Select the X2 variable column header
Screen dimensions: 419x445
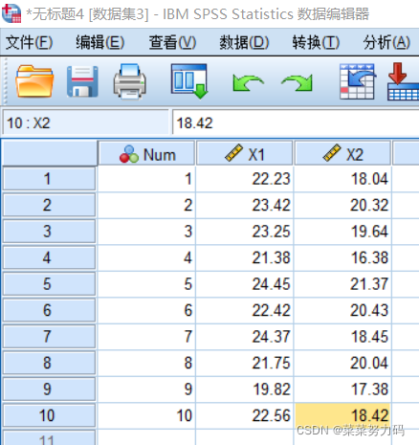[342, 154]
